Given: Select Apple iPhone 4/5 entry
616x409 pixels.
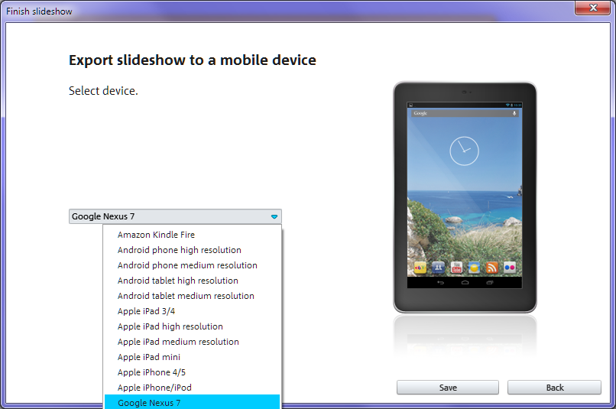Looking at the screenshot, I should [x=193, y=372].
